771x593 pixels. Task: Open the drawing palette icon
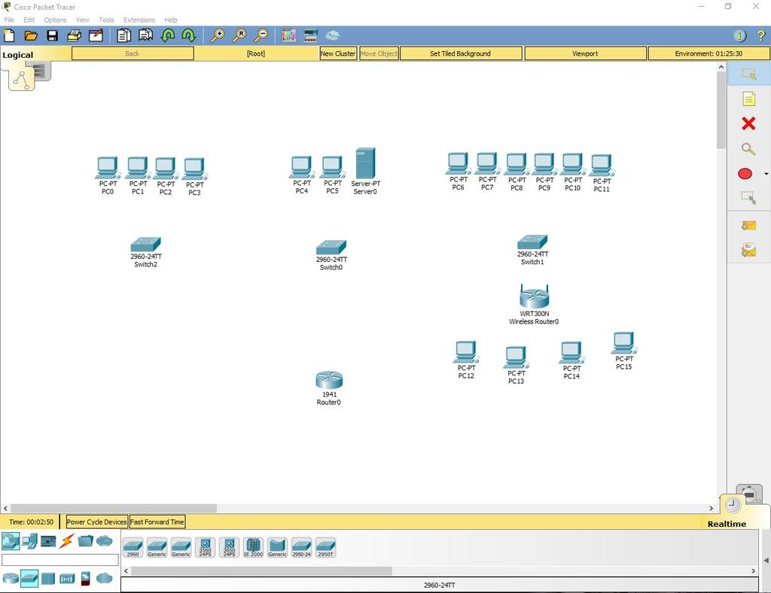[x=289, y=35]
